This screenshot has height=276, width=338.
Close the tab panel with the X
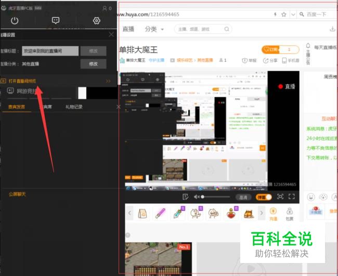tap(118, 107)
